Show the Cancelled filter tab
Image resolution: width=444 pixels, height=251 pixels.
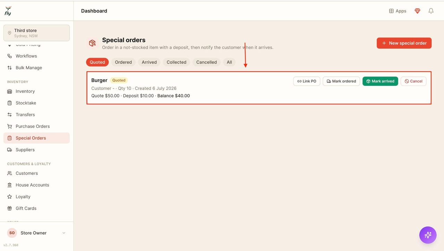point(206,62)
